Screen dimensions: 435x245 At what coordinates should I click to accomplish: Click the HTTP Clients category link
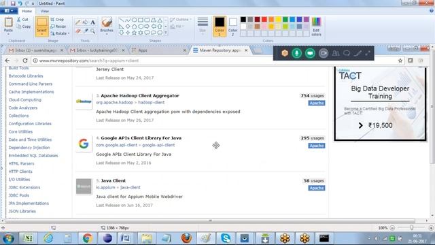point(20,171)
